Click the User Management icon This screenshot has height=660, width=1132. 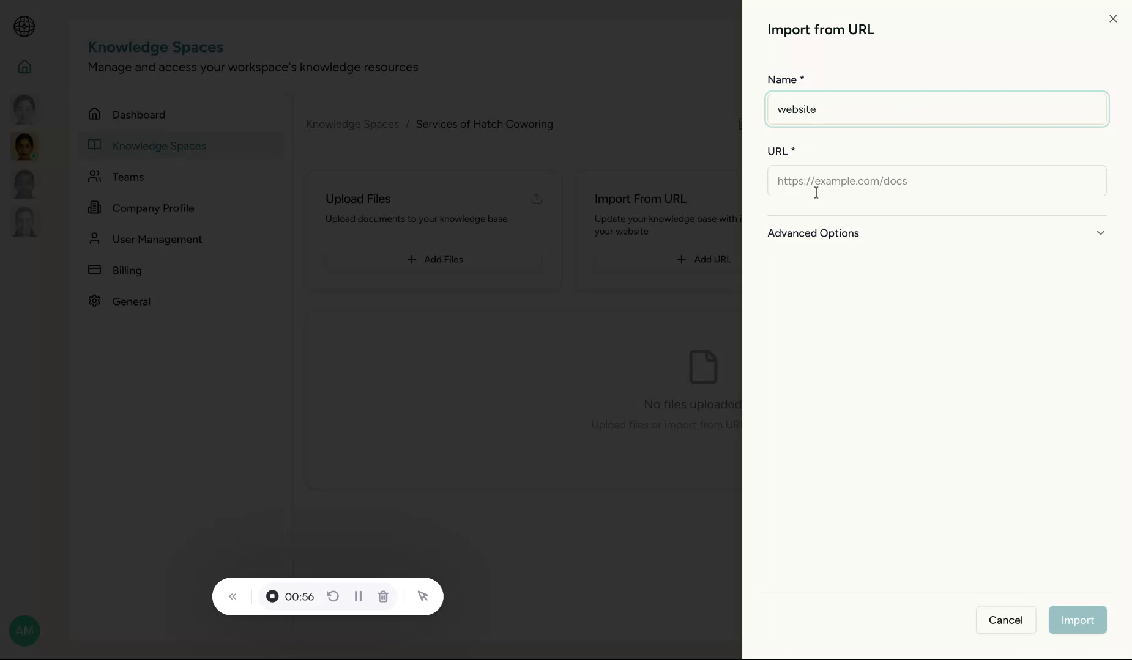(95, 239)
